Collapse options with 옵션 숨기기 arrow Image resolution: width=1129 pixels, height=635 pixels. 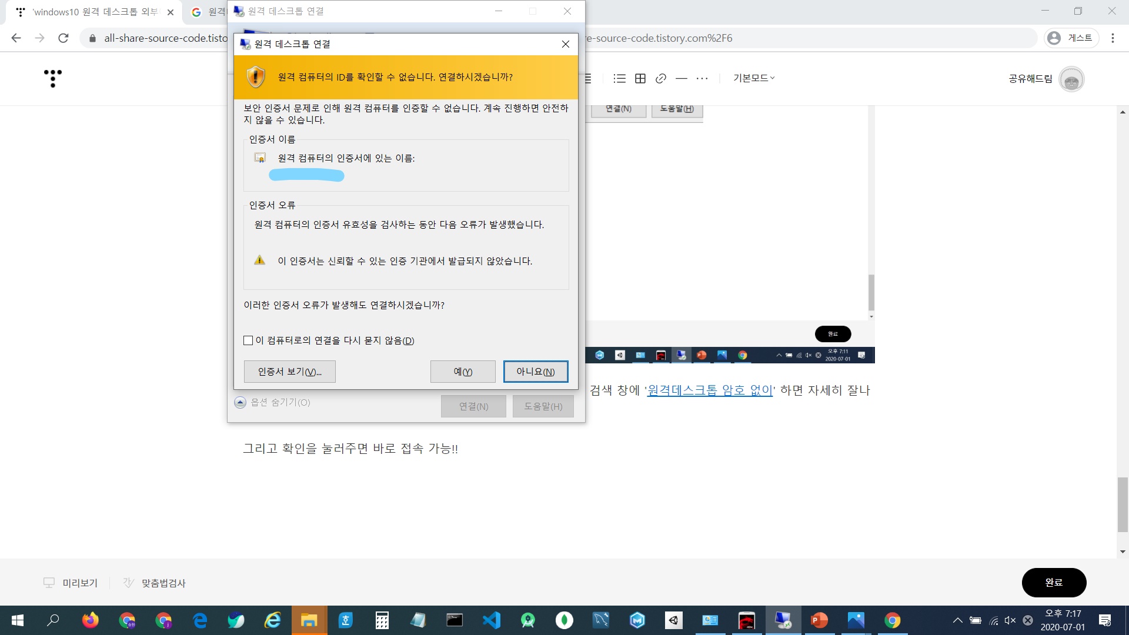tap(240, 402)
